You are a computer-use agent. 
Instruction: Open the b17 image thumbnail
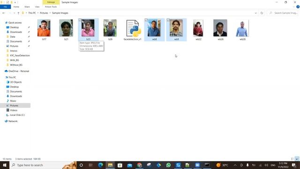pos(44,28)
